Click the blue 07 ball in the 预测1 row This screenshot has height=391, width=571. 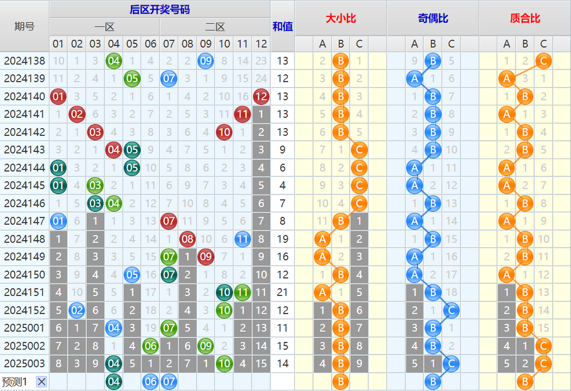pyautogui.click(x=169, y=382)
